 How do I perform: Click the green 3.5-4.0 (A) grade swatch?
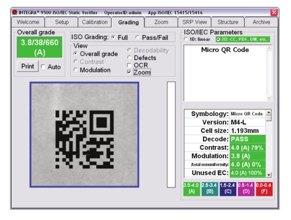[192, 189]
